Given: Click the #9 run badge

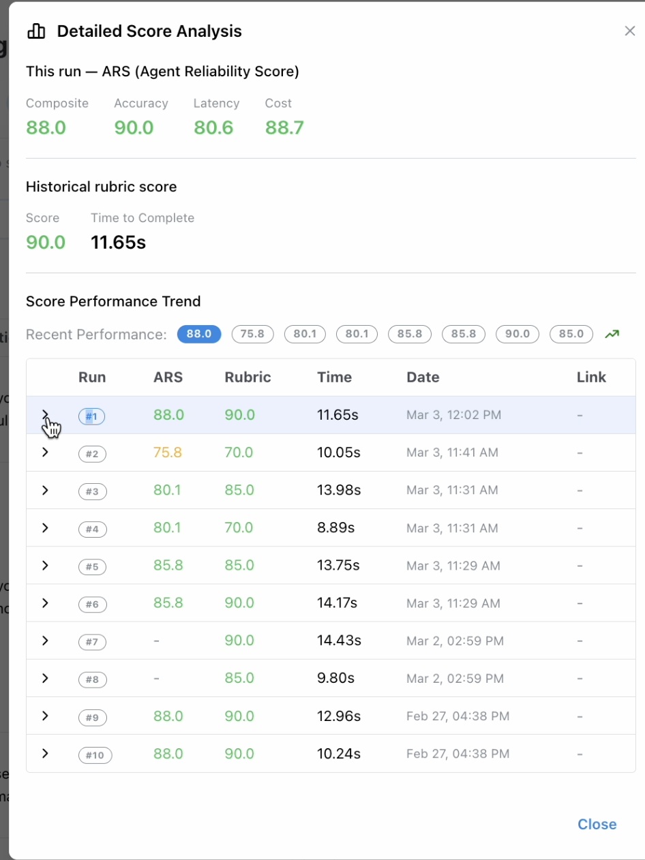Looking at the screenshot, I should click(92, 717).
